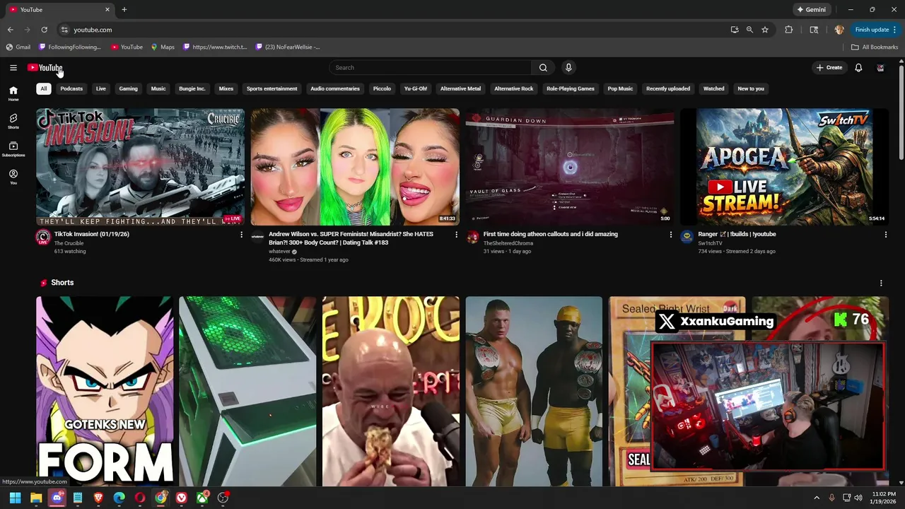
Task: Open the zoom magnifier in address bar
Action: coord(749,30)
